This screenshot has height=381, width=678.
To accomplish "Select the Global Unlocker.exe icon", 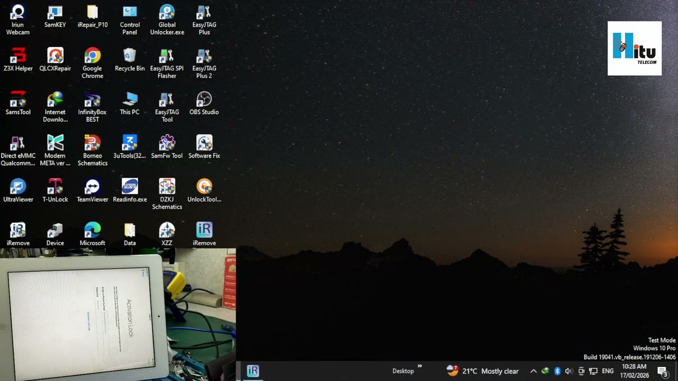I will point(167,20).
